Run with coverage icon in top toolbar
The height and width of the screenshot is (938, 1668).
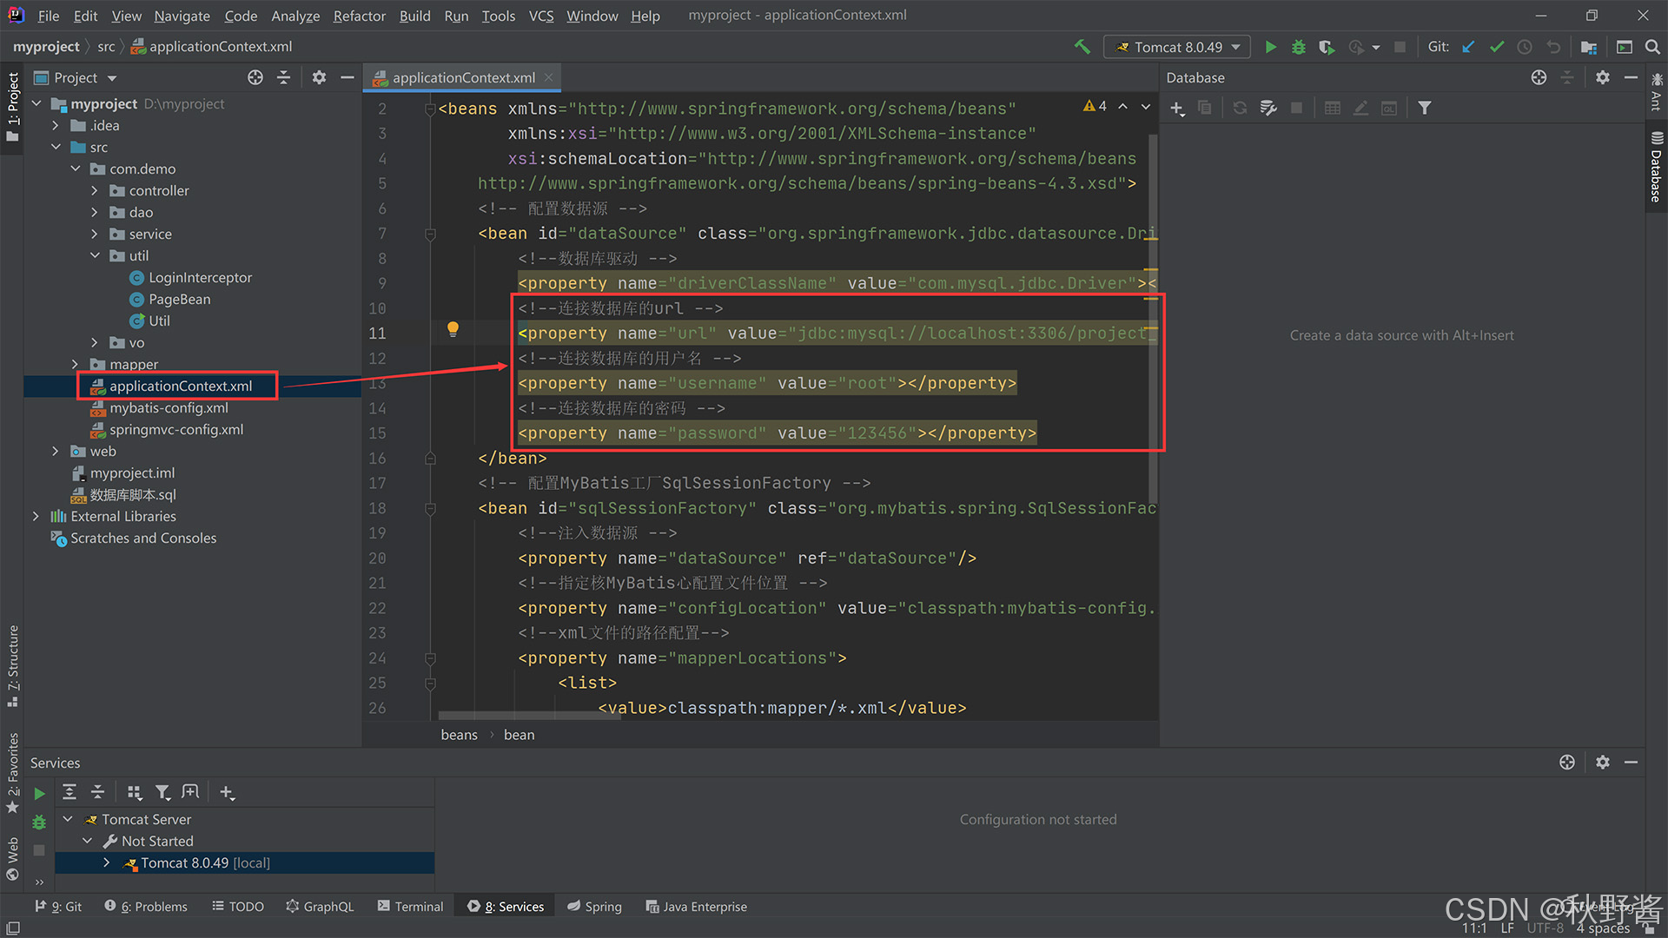click(1327, 47)
